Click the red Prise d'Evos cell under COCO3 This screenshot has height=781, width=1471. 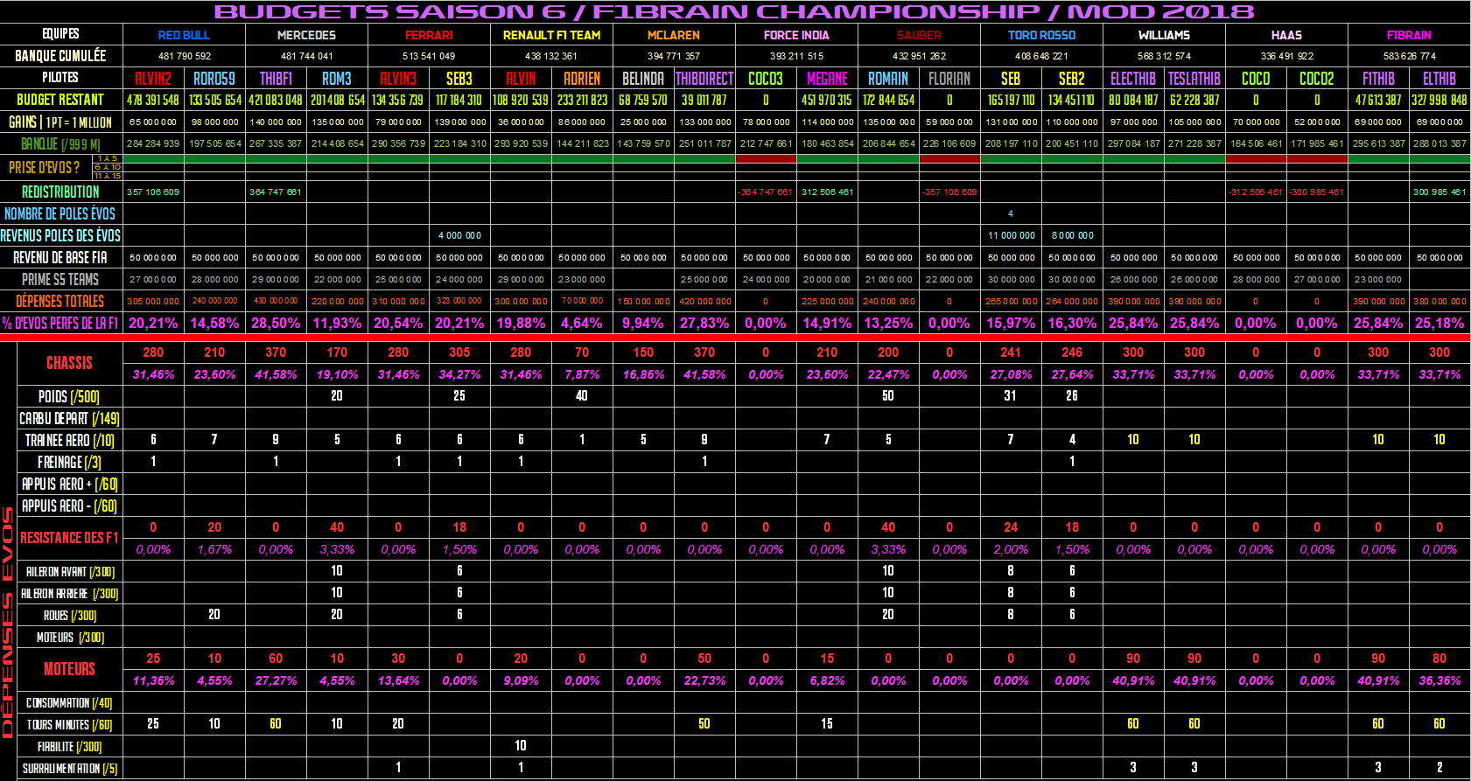[x=766, y=159]
